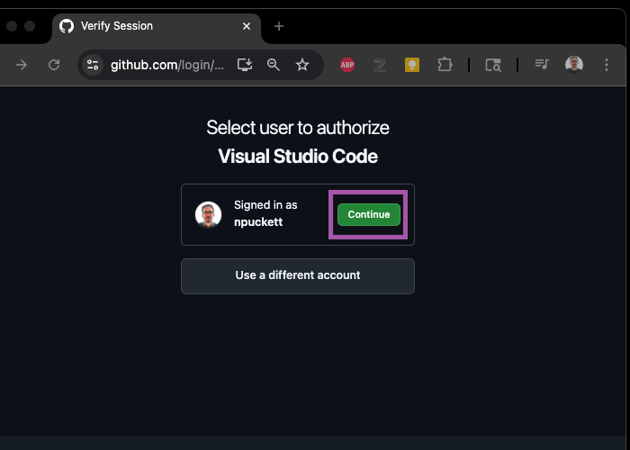Bookmark this page with the star

point(302,65)
